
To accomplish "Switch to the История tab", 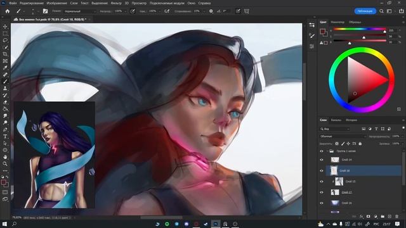I will [351, 120].
